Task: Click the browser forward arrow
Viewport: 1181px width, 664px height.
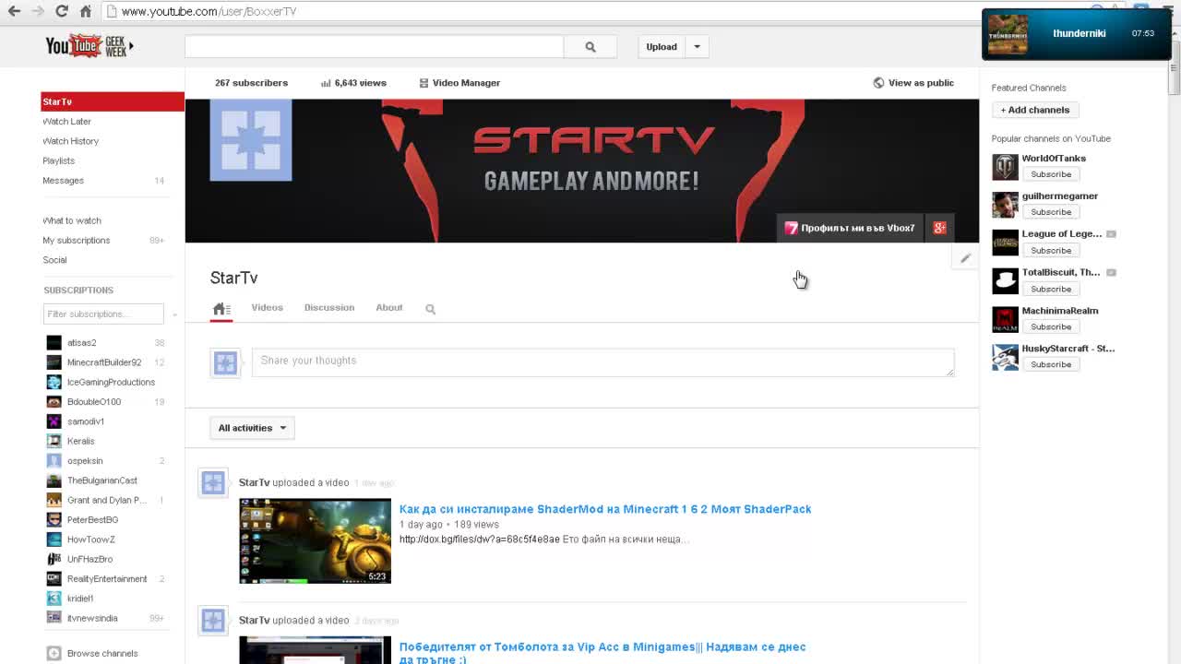Action: [x=38, y=11]
